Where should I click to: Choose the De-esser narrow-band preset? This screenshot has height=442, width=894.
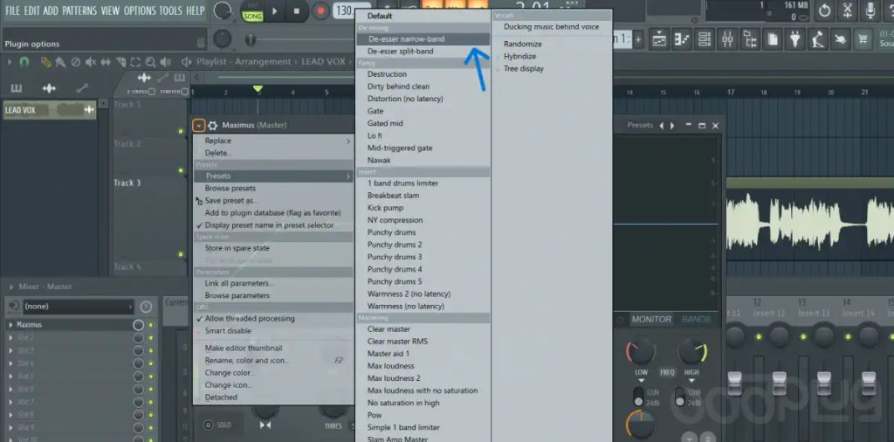[423, 39]
